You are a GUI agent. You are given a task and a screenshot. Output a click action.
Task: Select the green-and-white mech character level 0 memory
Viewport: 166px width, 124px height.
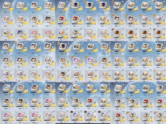click(7, 33)
